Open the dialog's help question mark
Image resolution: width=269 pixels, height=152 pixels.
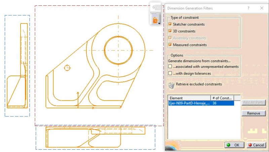248,8
